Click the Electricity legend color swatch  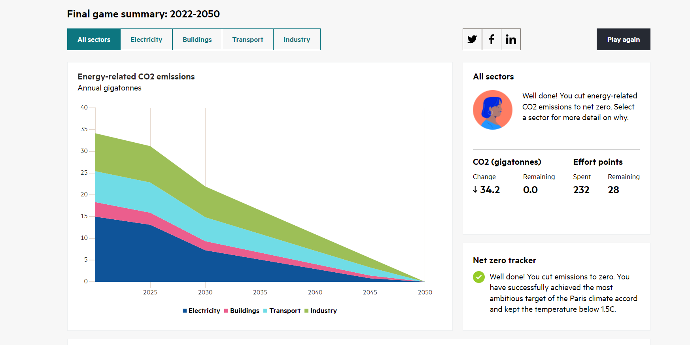click(x=185, y=311)
